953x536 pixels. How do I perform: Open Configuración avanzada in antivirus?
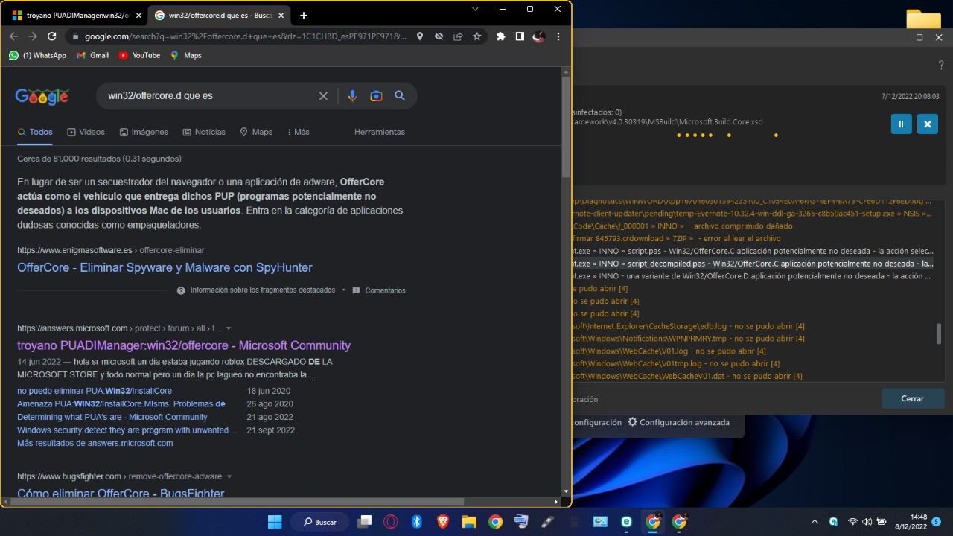coord(678,422)
